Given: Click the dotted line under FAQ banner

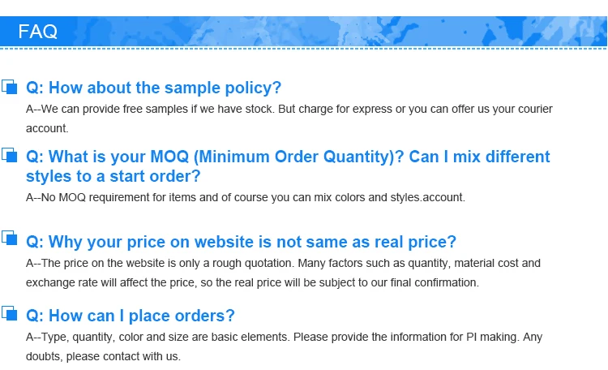Looking at the screenshot, I should coord(303,49).
